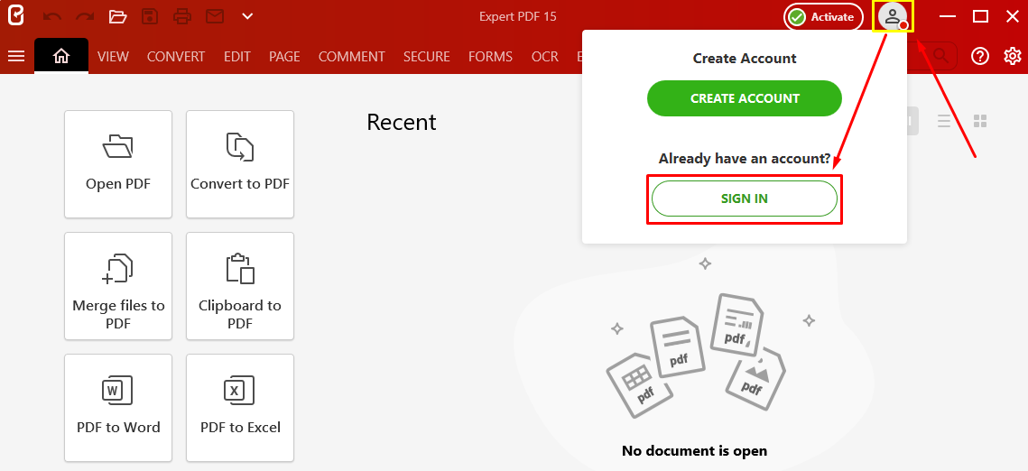The height and width of the screenshot is (471, 1028).
Task: Click the Convert to PDF tile
Action: [240, 164]
